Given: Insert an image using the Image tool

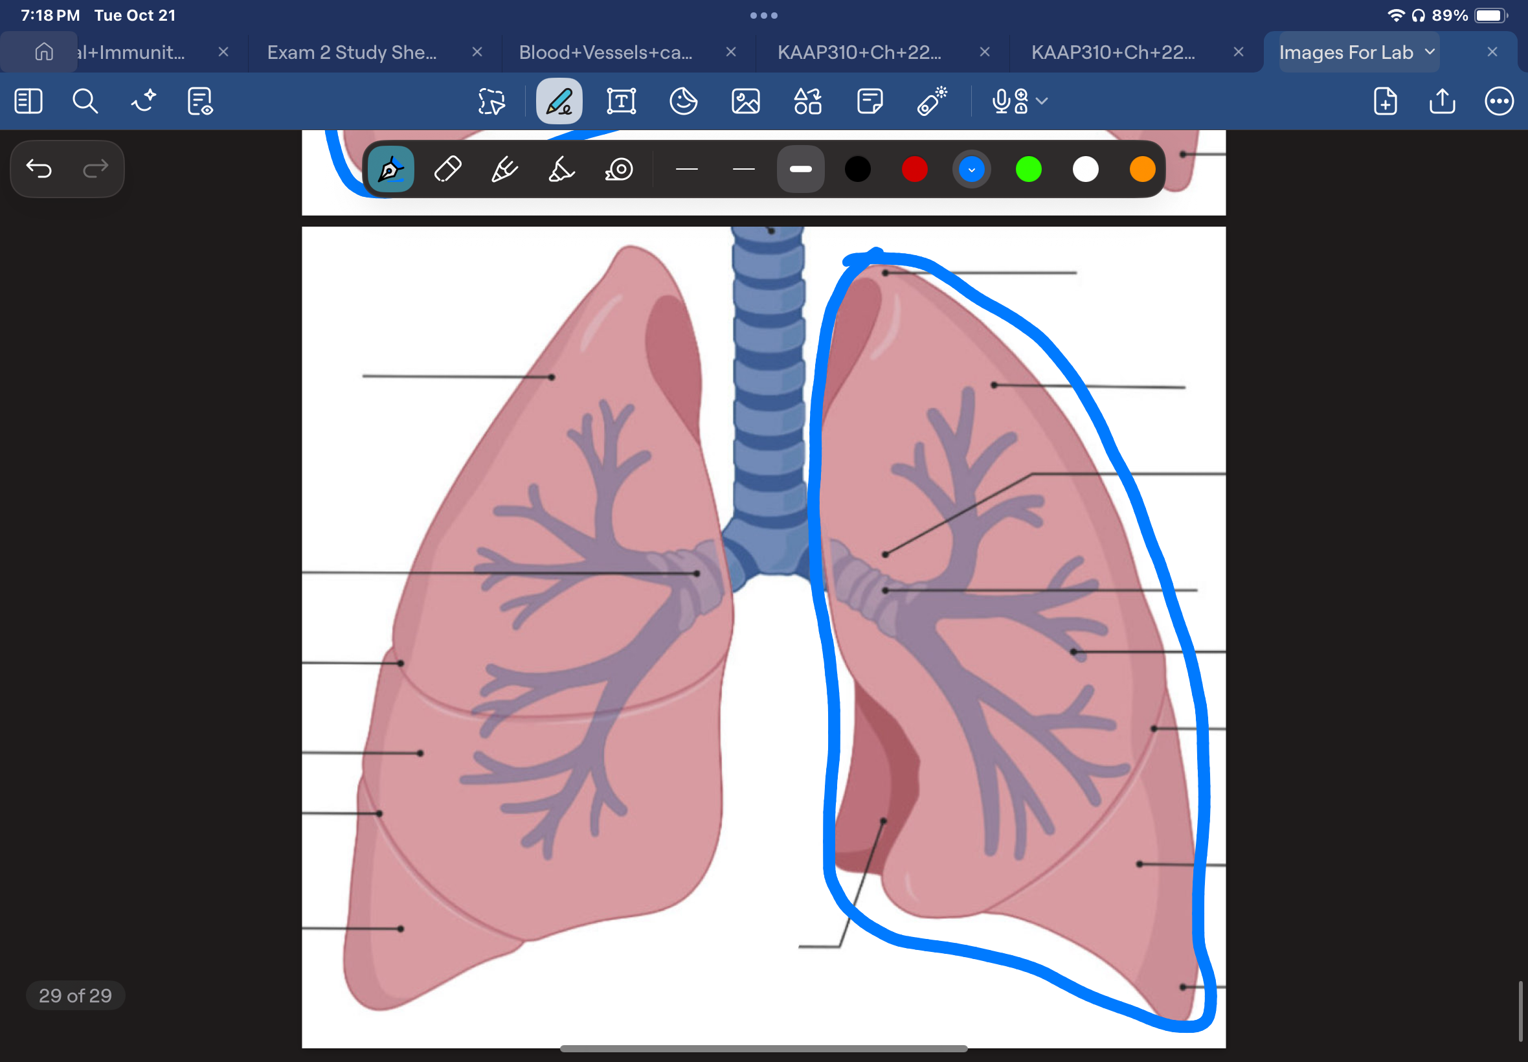Looking at the screenshot, I should click(745, 100).
